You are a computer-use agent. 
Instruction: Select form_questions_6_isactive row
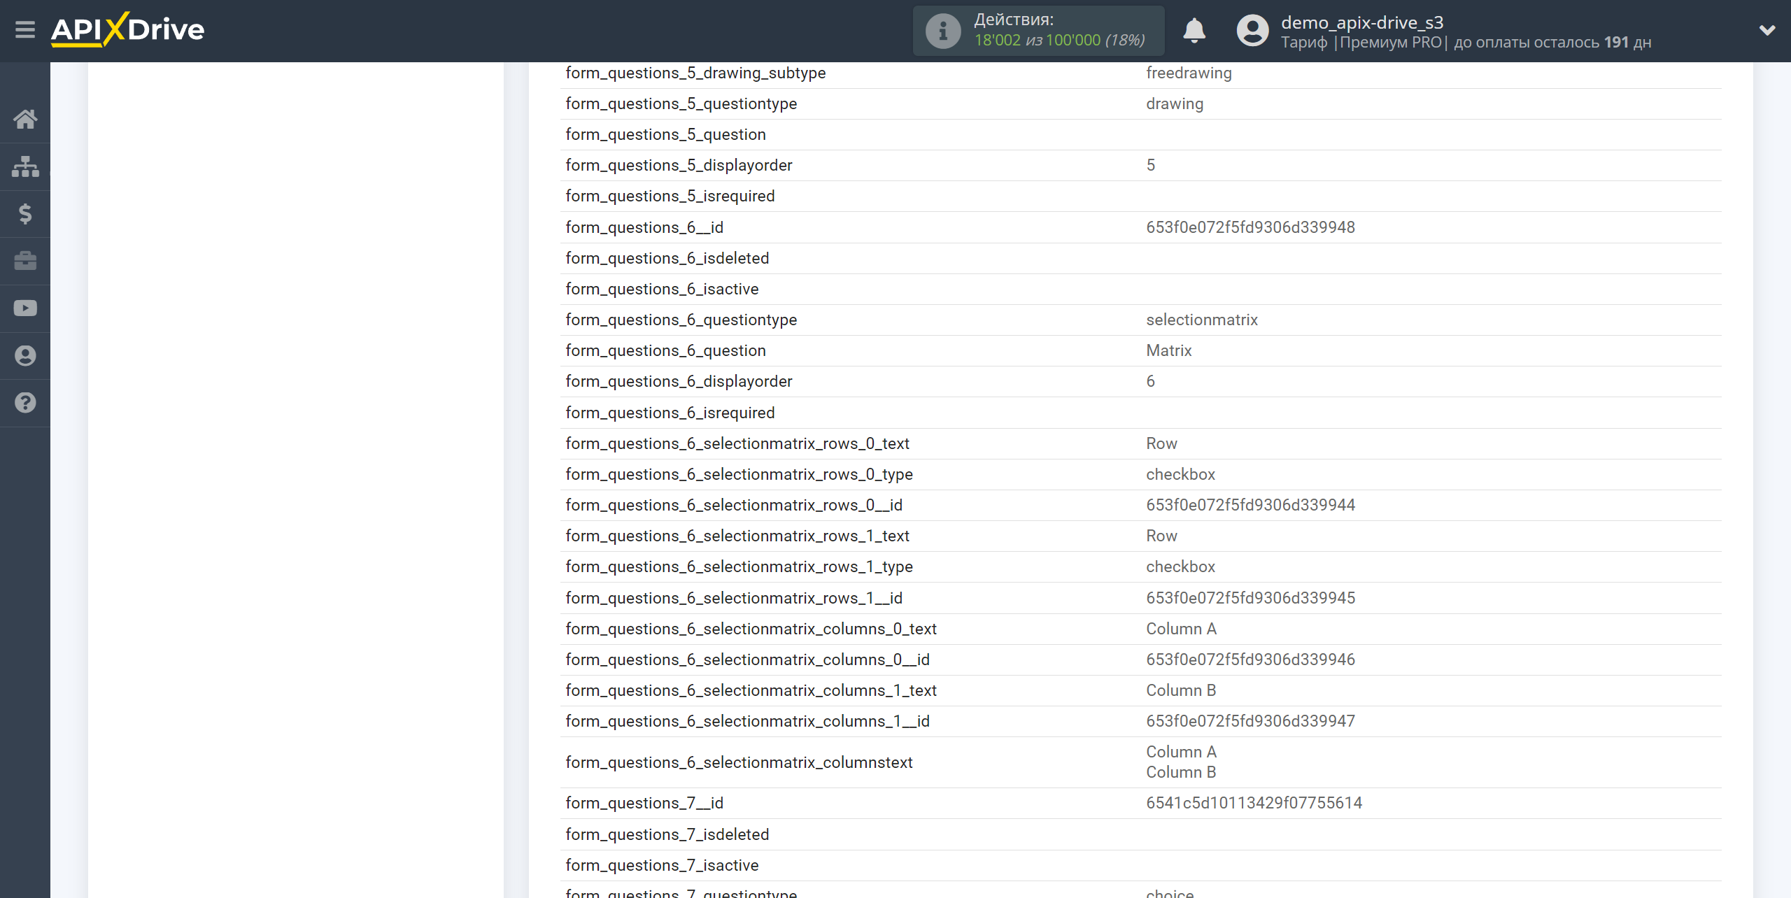(x=1140, y=289)
